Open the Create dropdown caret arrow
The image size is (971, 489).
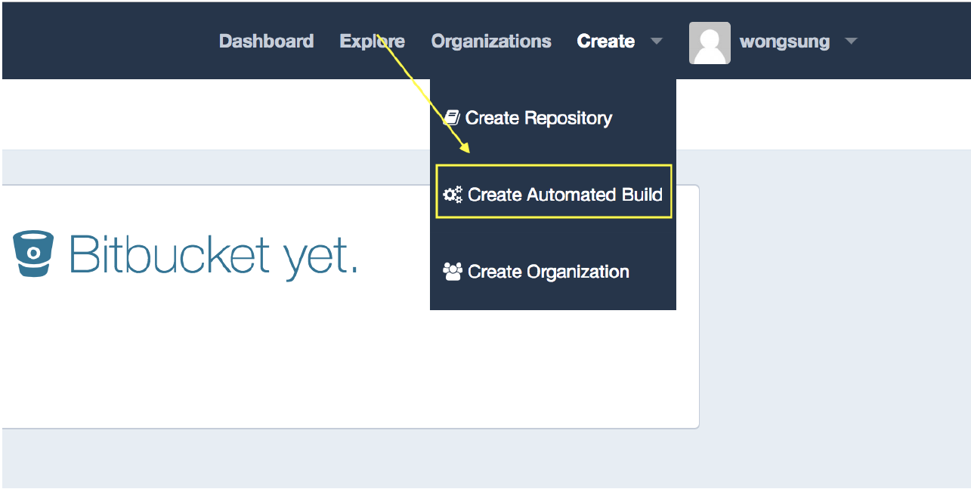click(x=657, y=42)
